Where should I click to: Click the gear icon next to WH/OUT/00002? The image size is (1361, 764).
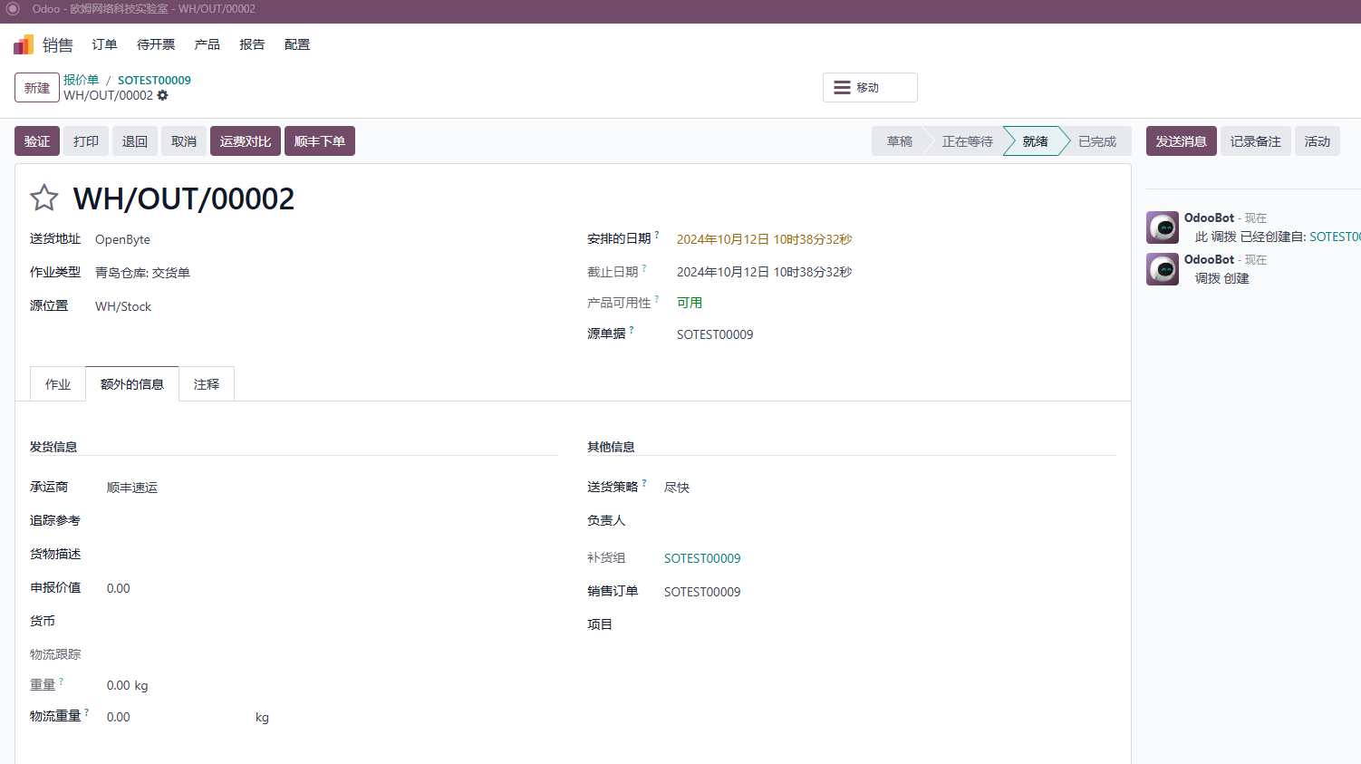163,95
